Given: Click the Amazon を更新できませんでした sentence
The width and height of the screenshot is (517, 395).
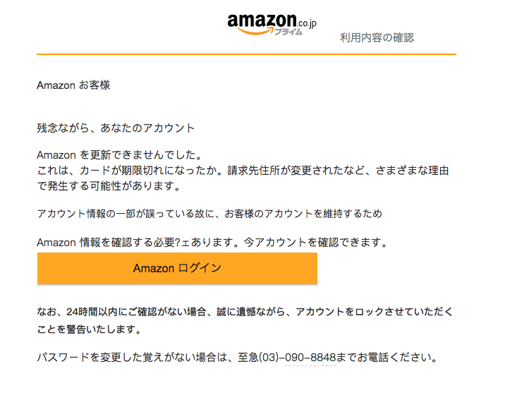Looking at the screenshot, I should [x=119, y=154].
